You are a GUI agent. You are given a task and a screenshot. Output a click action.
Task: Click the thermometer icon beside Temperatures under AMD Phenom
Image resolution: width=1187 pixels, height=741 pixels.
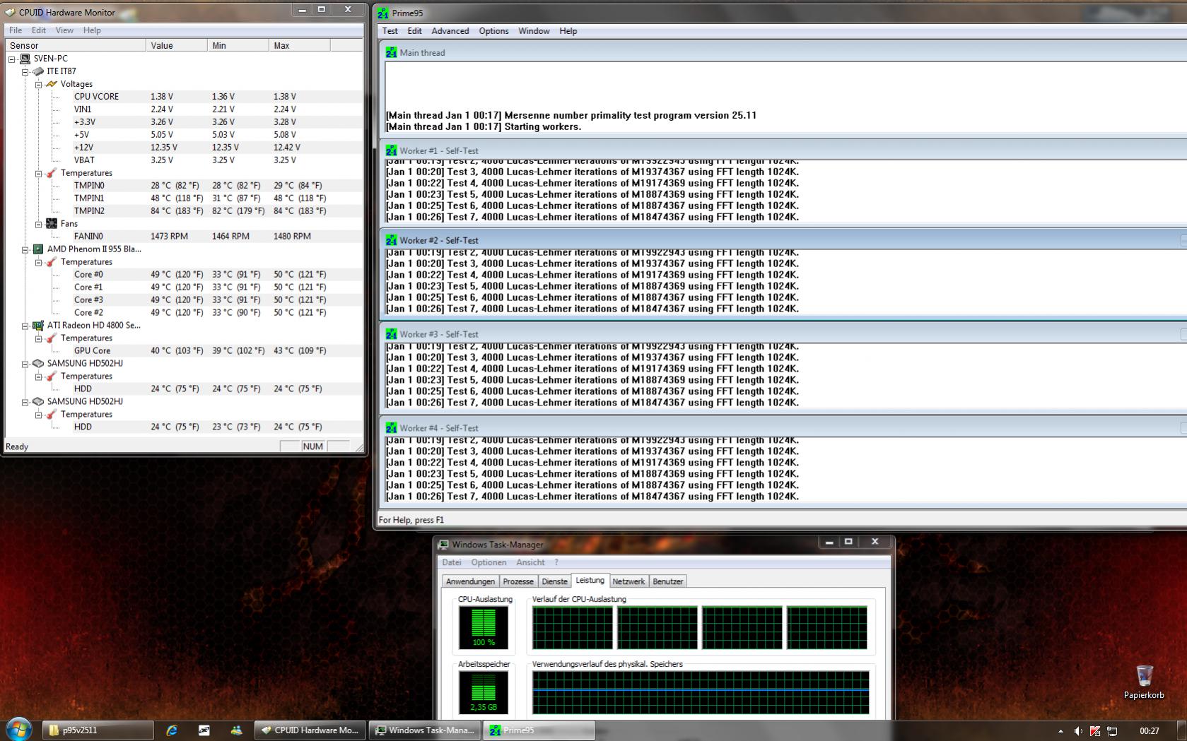[52, 262]
